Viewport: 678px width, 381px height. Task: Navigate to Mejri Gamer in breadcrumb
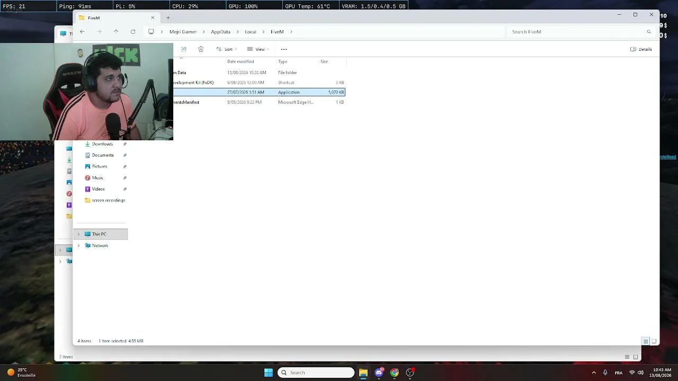pos(183,32)
